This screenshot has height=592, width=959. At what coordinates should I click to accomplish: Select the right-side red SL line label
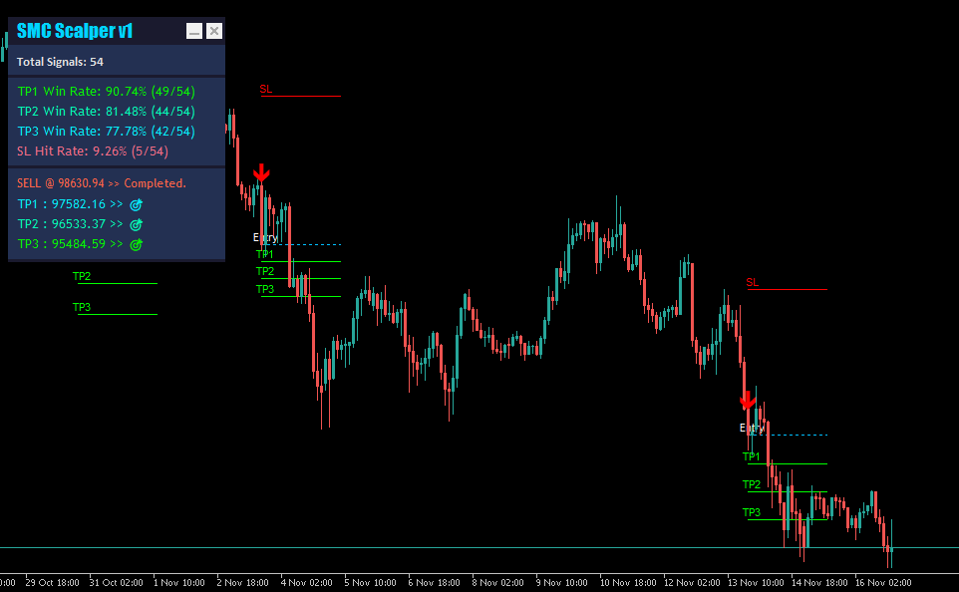[x=753, y=283]
